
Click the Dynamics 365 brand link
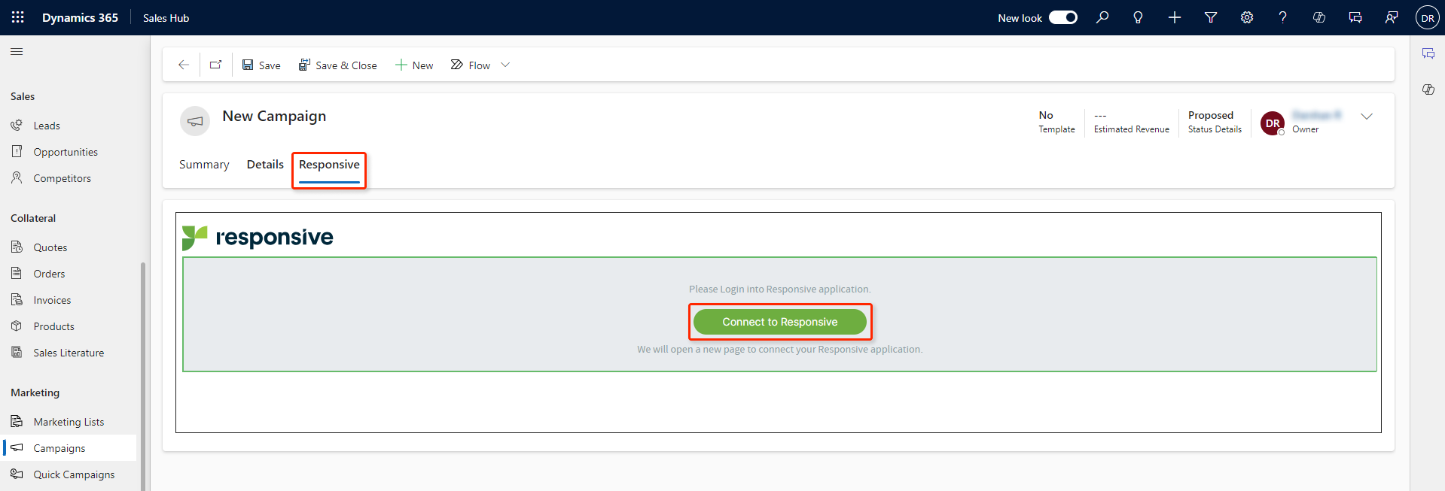click(80, 17)
